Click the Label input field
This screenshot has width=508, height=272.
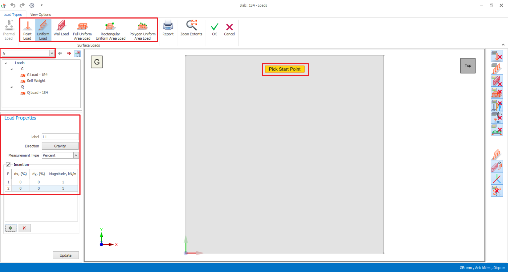60,137
